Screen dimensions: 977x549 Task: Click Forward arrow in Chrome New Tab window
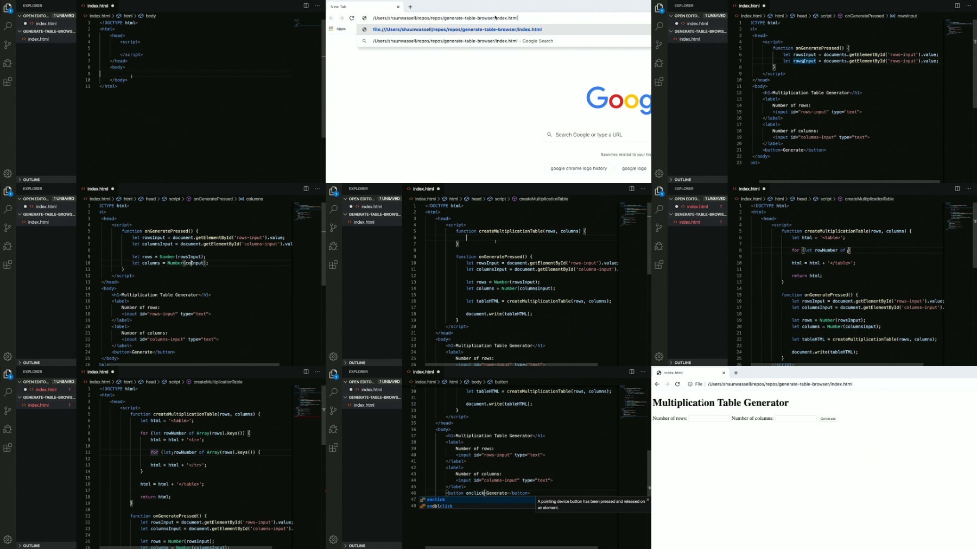pyautogui.click(x=341, y=18)
